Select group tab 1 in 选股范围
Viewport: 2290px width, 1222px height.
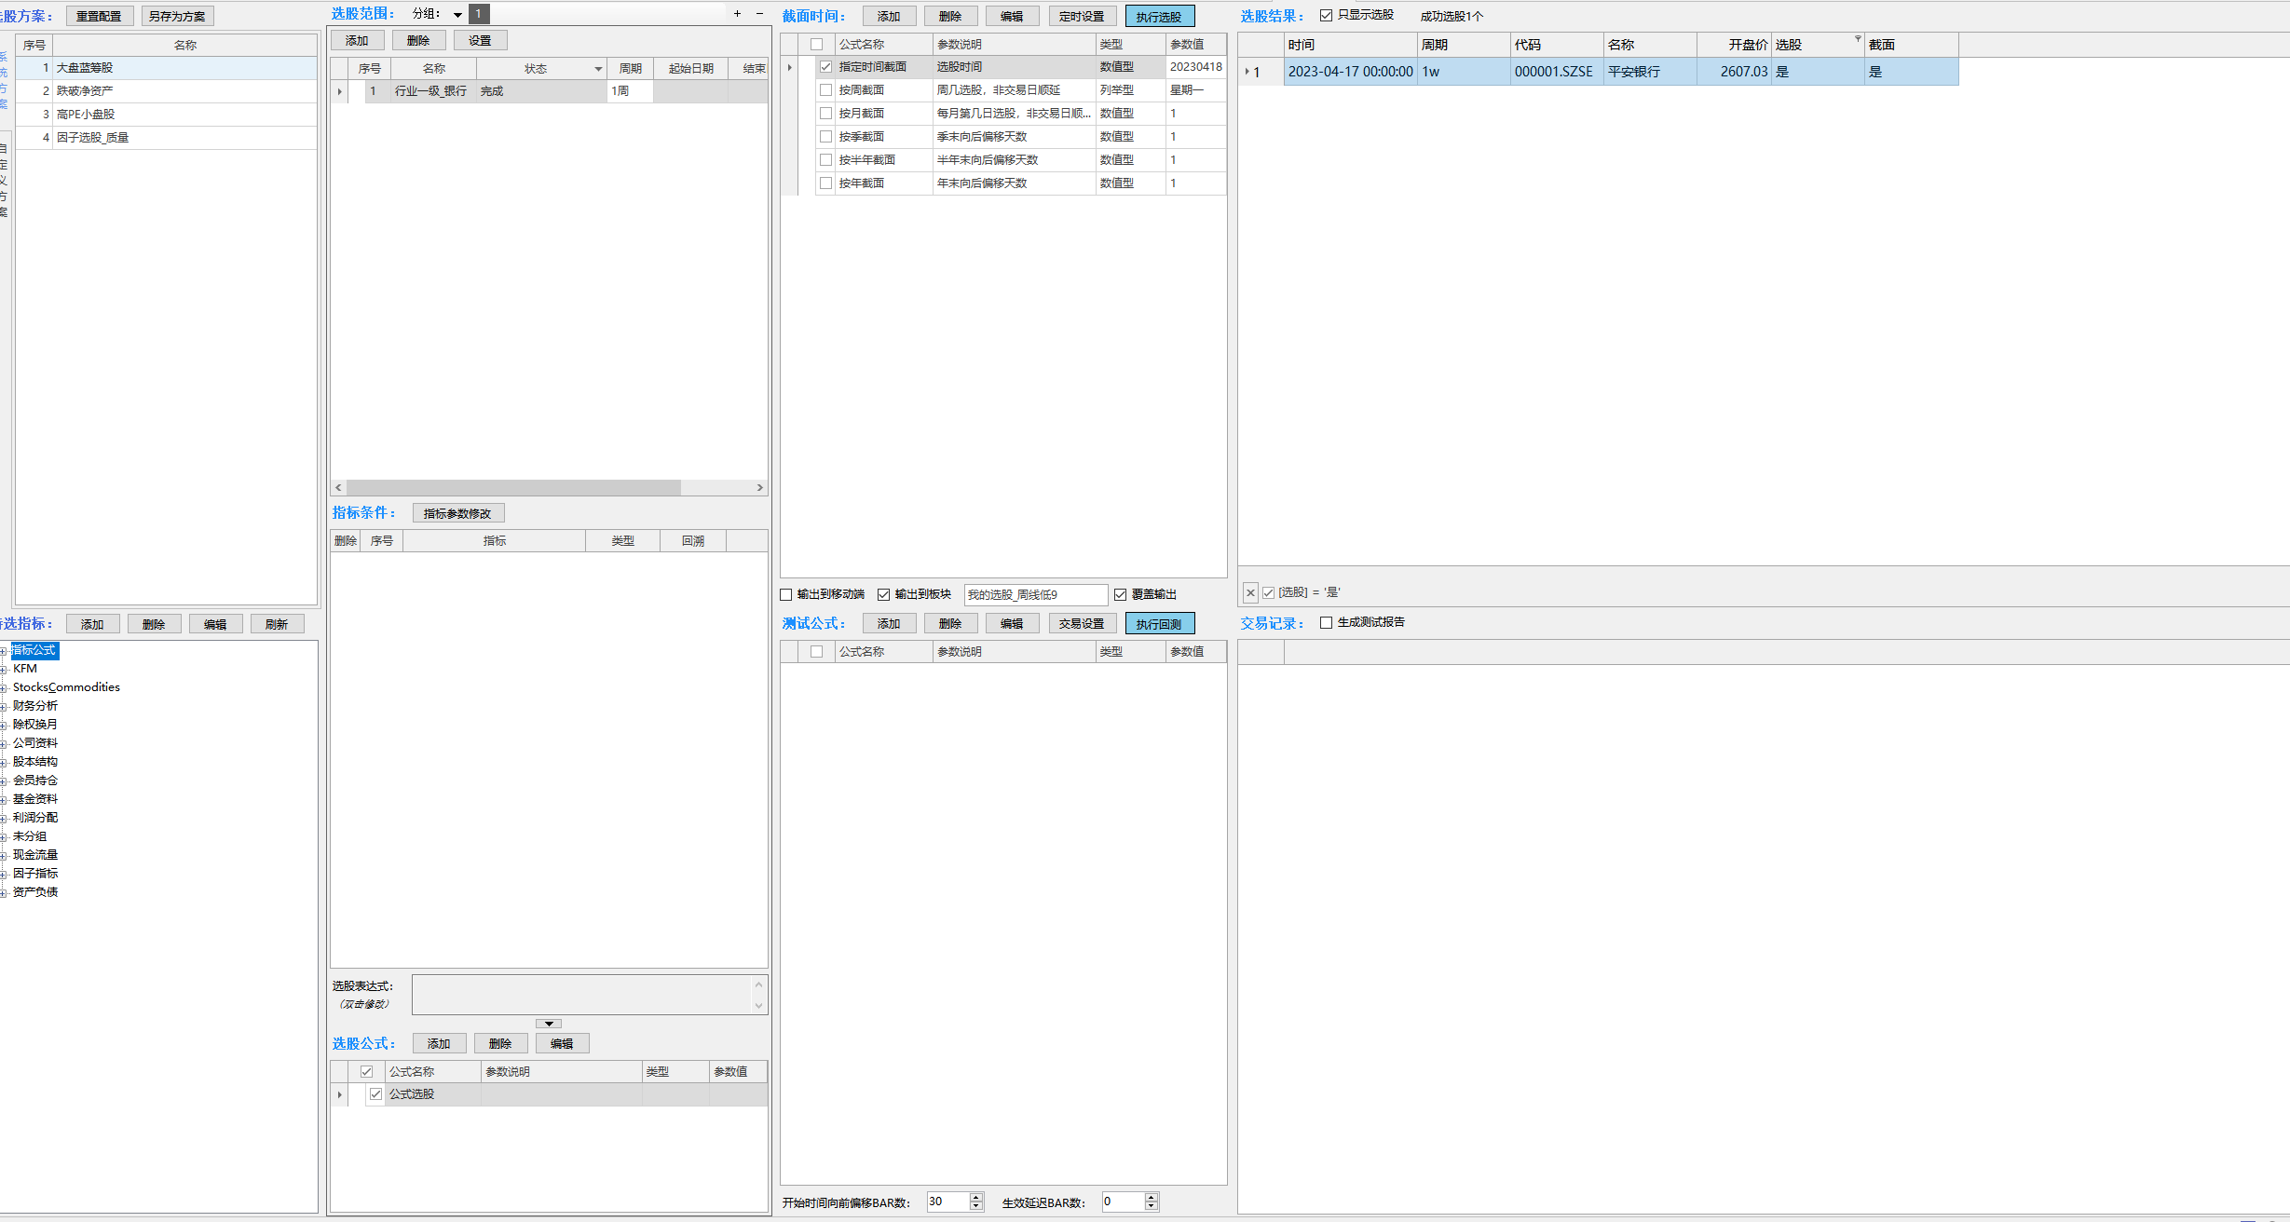click(x=479, y=14)
